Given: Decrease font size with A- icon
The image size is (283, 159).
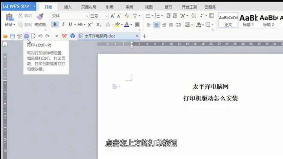Looking at the screenshot, I should (119, 16).
